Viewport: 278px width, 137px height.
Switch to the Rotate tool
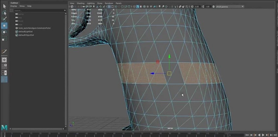(4, 32)
